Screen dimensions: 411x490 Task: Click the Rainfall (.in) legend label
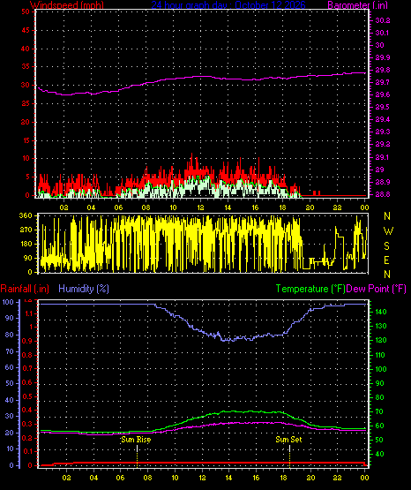[25, 289]
